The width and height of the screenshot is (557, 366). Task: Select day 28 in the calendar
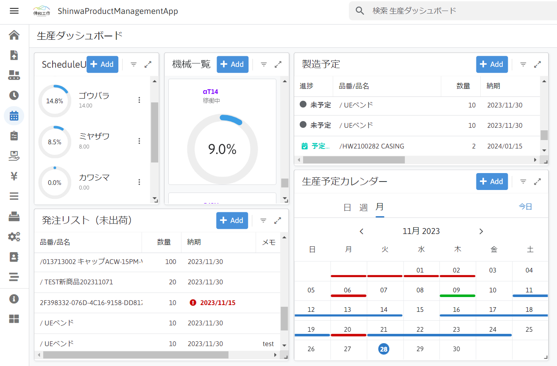(384, 349)
